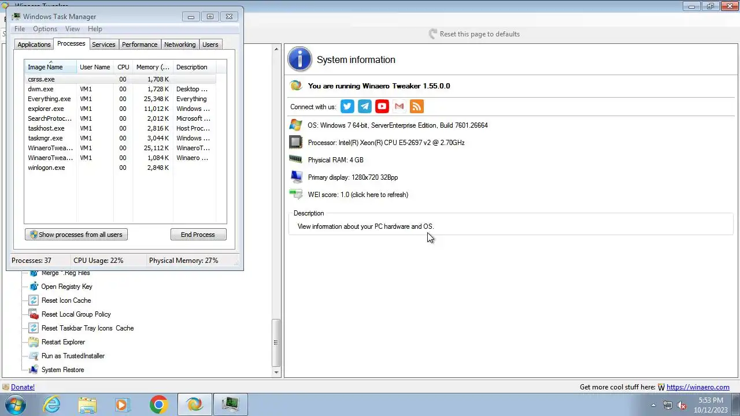Open RSS feed icon
Viewport: 740px width, 416px height.
click(417, 106)
